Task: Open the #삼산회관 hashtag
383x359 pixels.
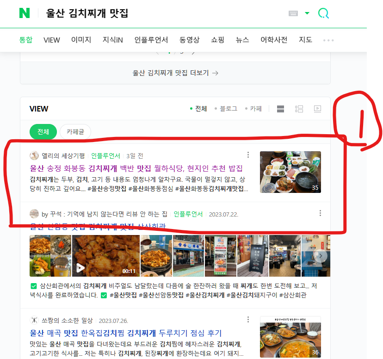Action: click(x=293, y=295)
